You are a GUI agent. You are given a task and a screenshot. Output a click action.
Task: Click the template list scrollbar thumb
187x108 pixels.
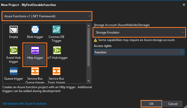(x=88, y=47)
